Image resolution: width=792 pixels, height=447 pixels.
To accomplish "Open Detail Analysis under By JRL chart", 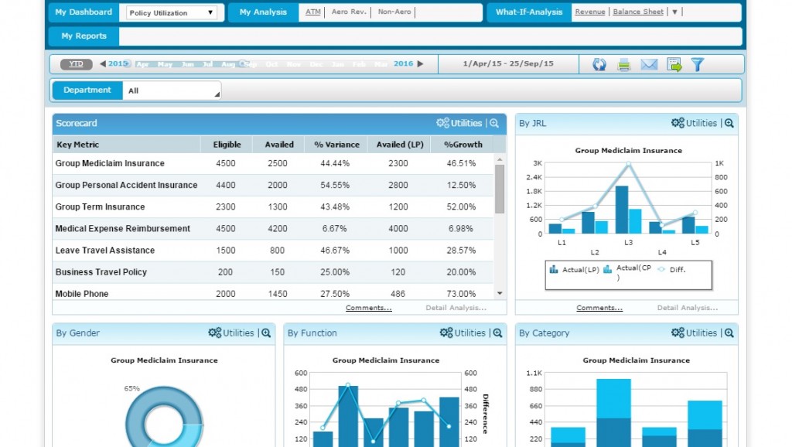I will 688,308.
